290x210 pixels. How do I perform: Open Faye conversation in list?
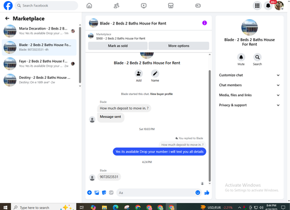click(39, 64)
